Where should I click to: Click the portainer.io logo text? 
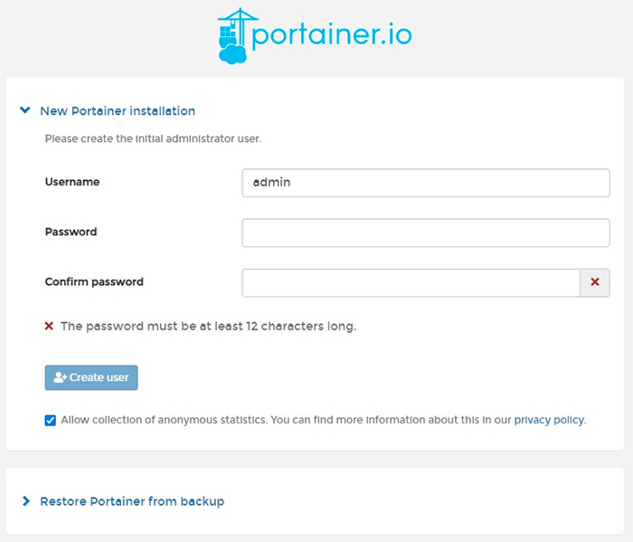click(x=332, y=36)
